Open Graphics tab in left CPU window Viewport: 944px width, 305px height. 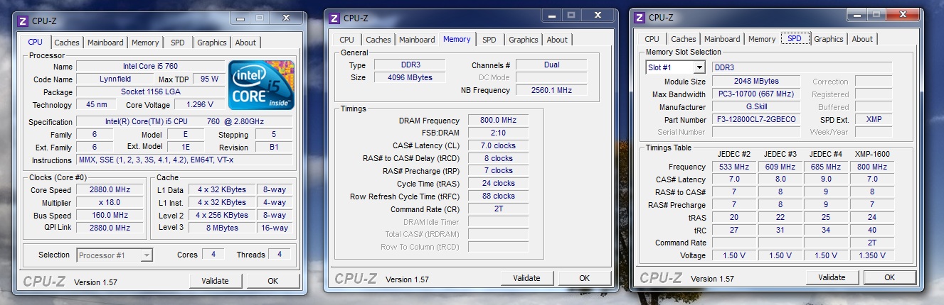click(212, 43)
